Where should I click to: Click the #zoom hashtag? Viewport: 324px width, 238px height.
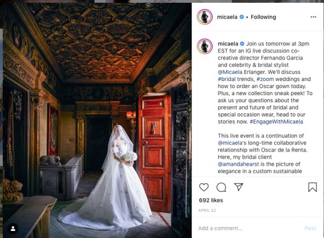click(x=265, y=79)
